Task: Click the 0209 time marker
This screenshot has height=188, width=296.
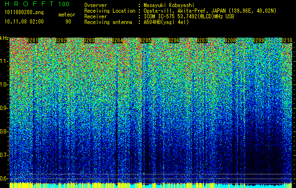Action: tap(258, 40)
